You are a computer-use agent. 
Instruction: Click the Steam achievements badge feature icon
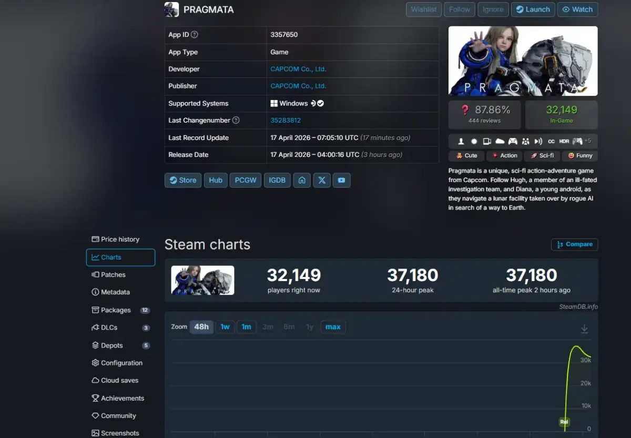[474, 141]
